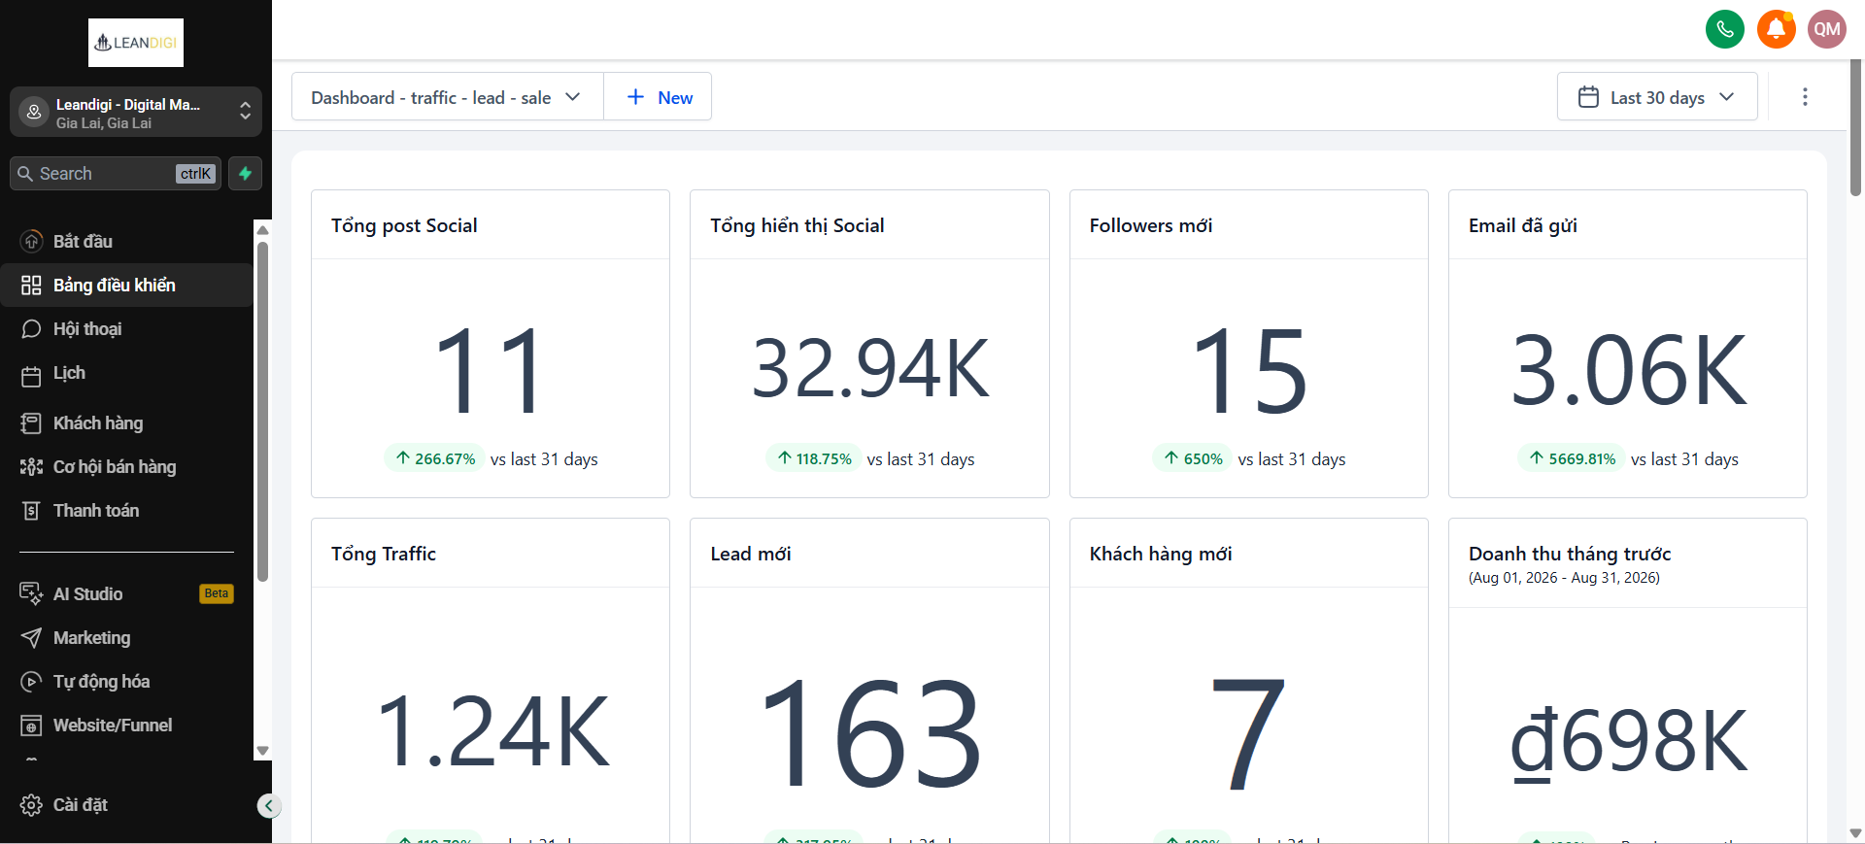The width and height of the screenshot is (1865, 844).
Task: Click the sidebar Search field
Action: click(x=116, y=174)
